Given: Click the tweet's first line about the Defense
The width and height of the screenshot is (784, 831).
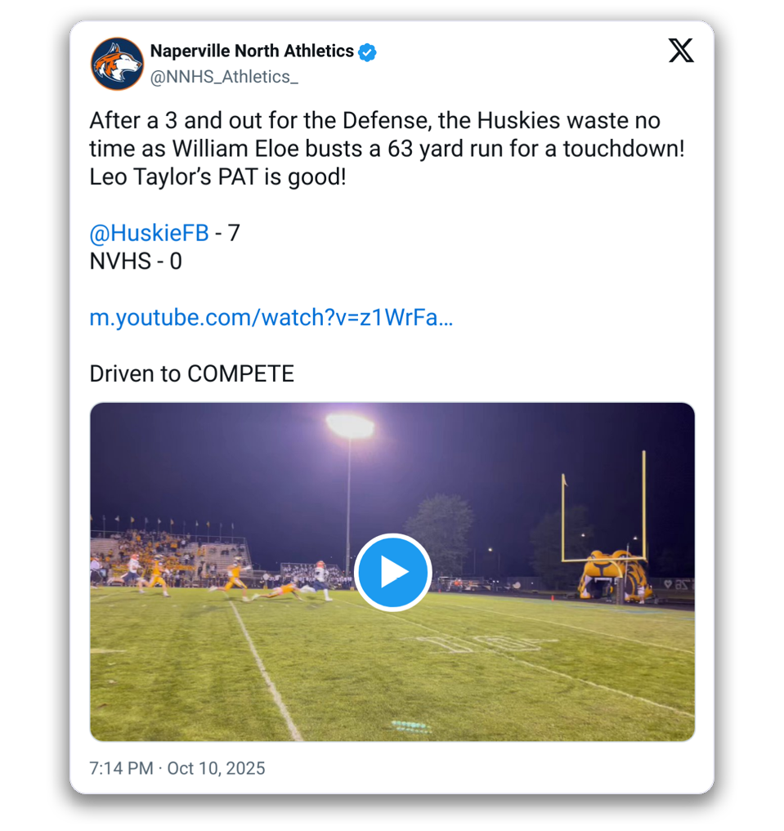Looking at the screenshot, I should [374, 121].
